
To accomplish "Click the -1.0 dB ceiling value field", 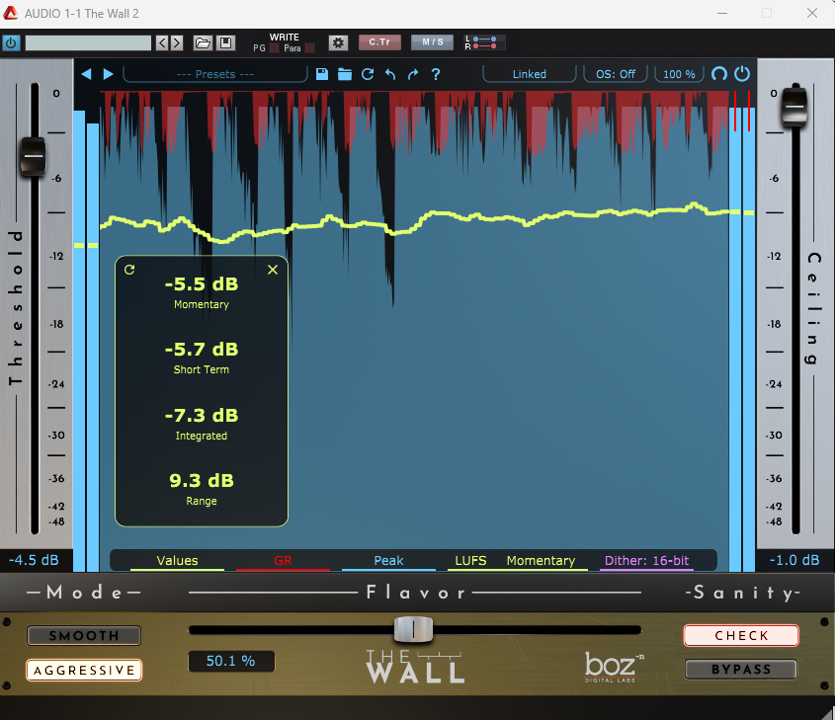I will click(x=794, y=560).
